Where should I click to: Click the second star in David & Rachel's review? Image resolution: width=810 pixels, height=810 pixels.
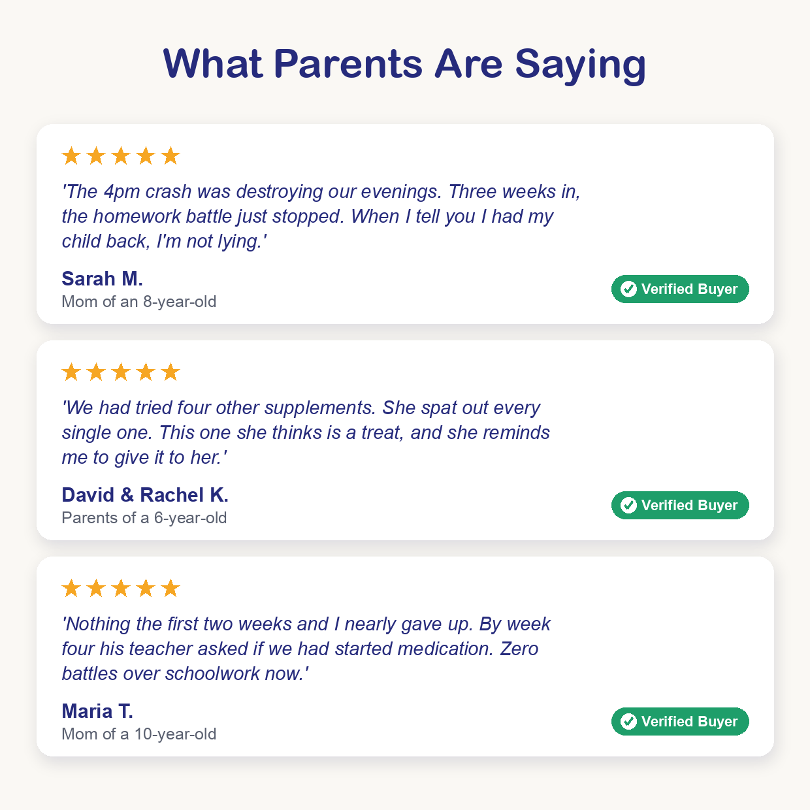(96, 372)
